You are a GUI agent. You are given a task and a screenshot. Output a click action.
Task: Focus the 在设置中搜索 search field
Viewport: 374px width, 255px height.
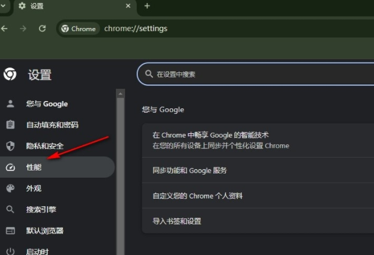pyautogui.click(x=256, y=74)
